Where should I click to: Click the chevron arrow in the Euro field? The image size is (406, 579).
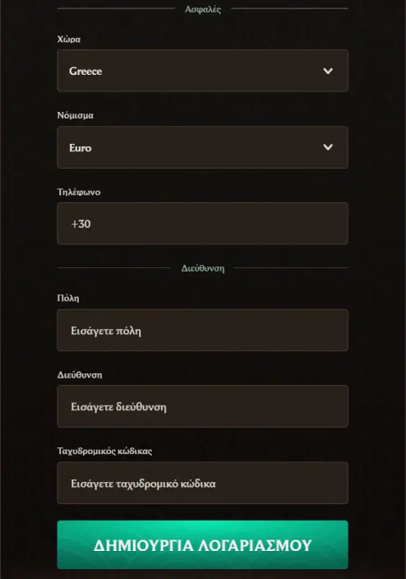(328, 147)
